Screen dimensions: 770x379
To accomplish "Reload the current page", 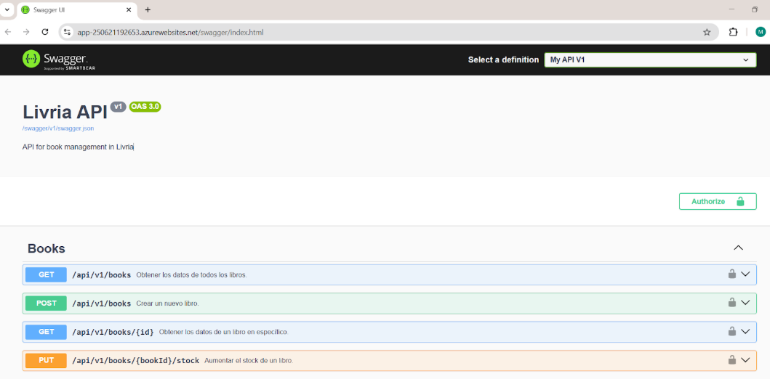I will 44,32.
